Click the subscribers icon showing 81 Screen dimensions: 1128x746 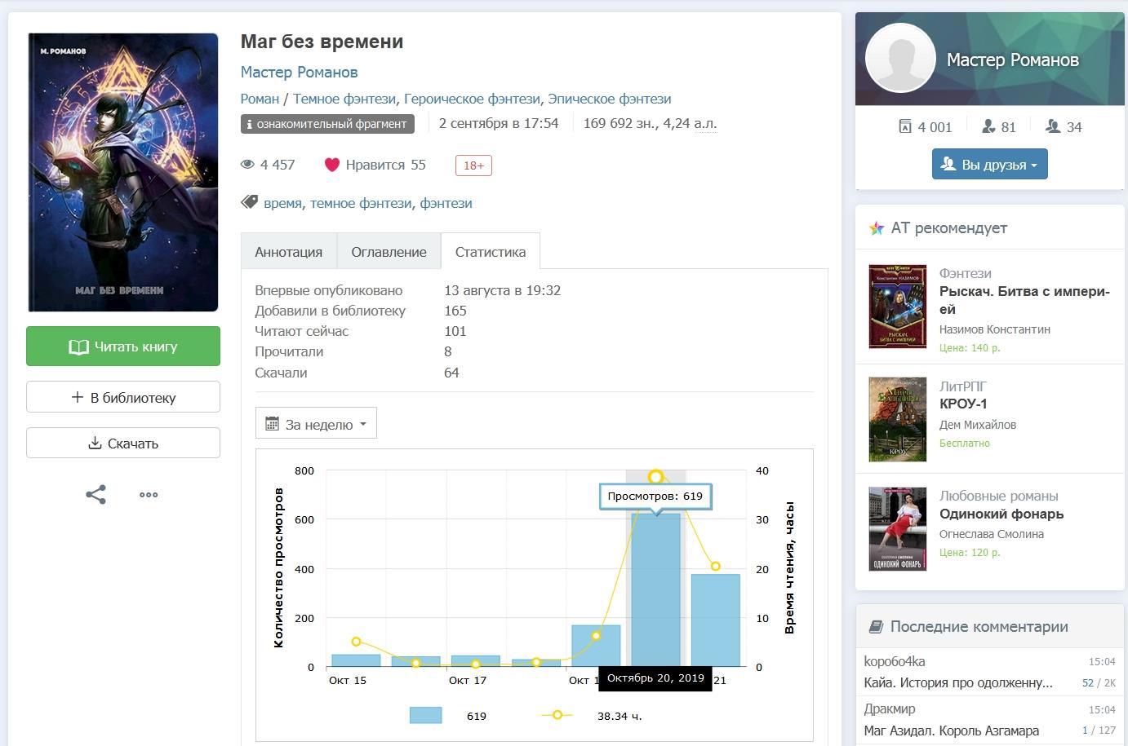click(x=988, y=126)
